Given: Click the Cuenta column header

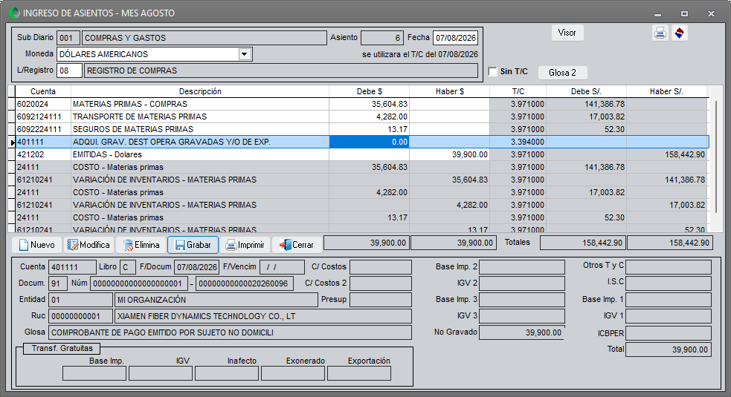Looking at the screenshot, I should [43, 92].
